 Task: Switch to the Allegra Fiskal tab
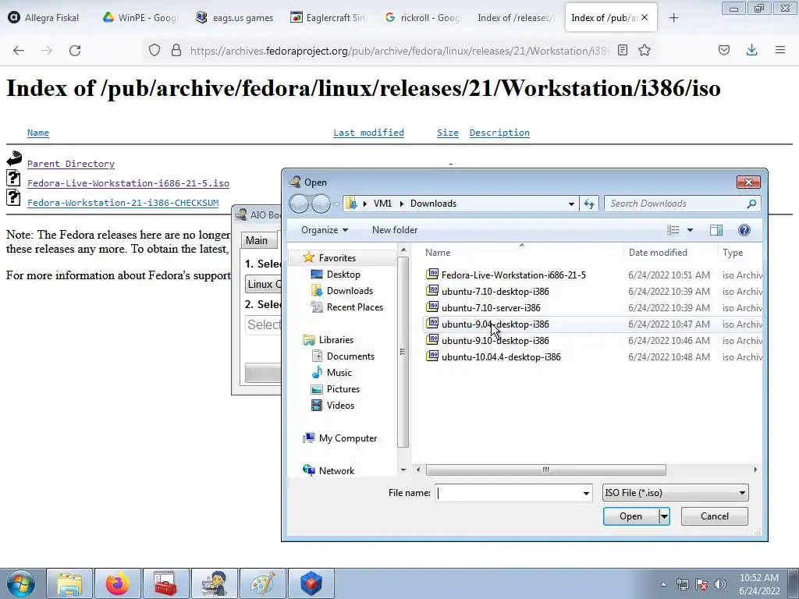click(x=44, y=18)
